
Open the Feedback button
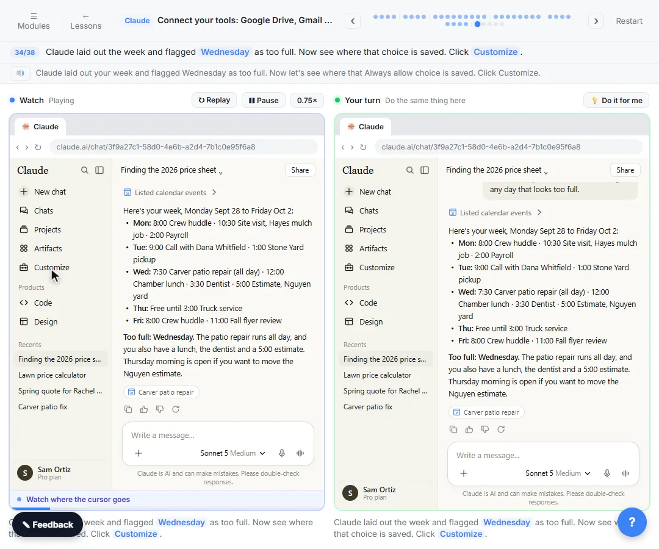[48, 524]
